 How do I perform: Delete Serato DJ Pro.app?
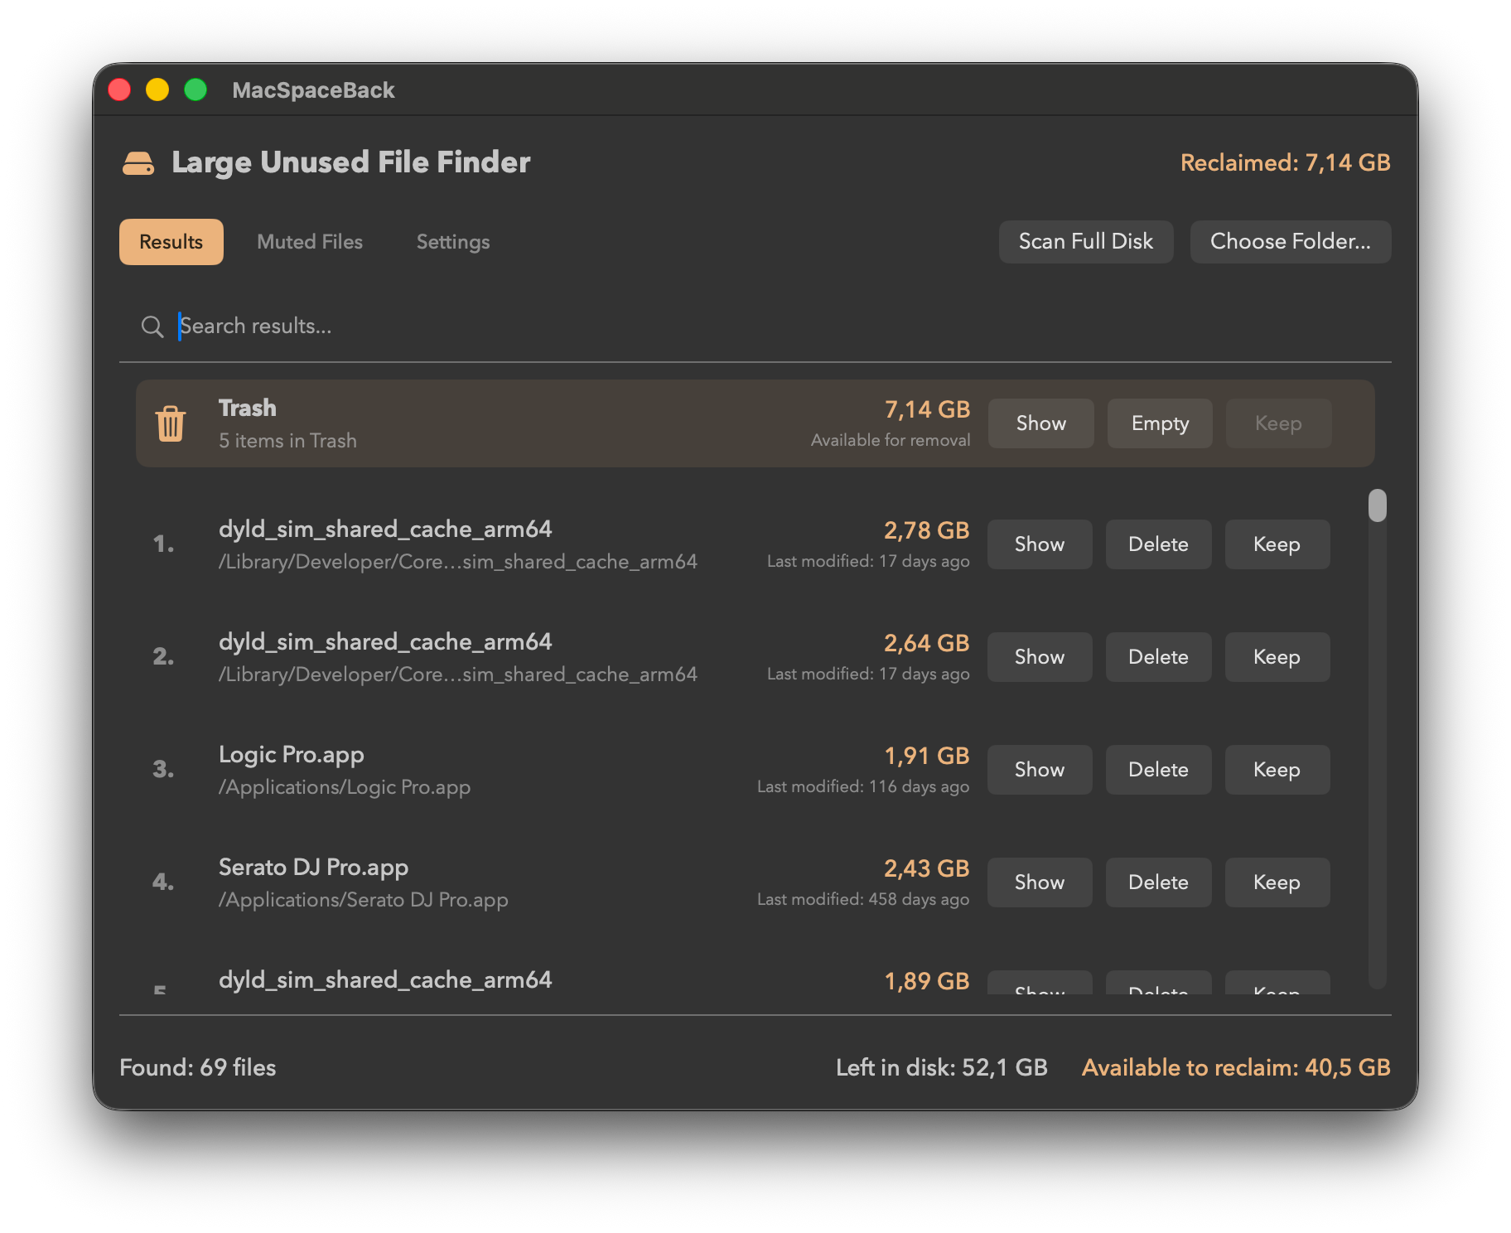click(x=1158, y=882)
